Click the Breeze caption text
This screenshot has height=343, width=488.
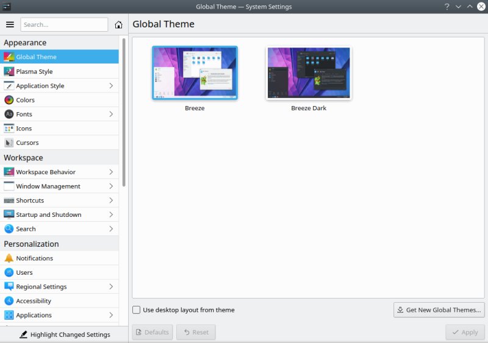(195, 108)
